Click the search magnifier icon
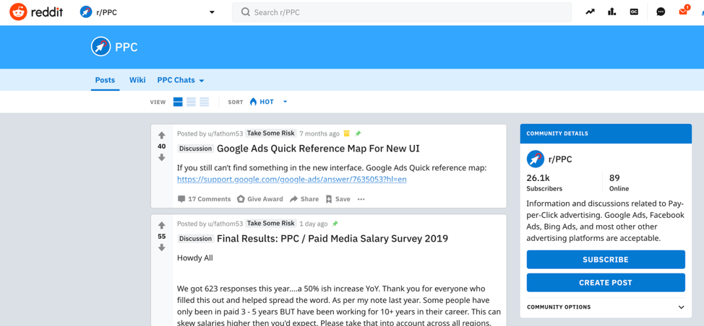Screen dimensions: 704x326 click(245, 12)
